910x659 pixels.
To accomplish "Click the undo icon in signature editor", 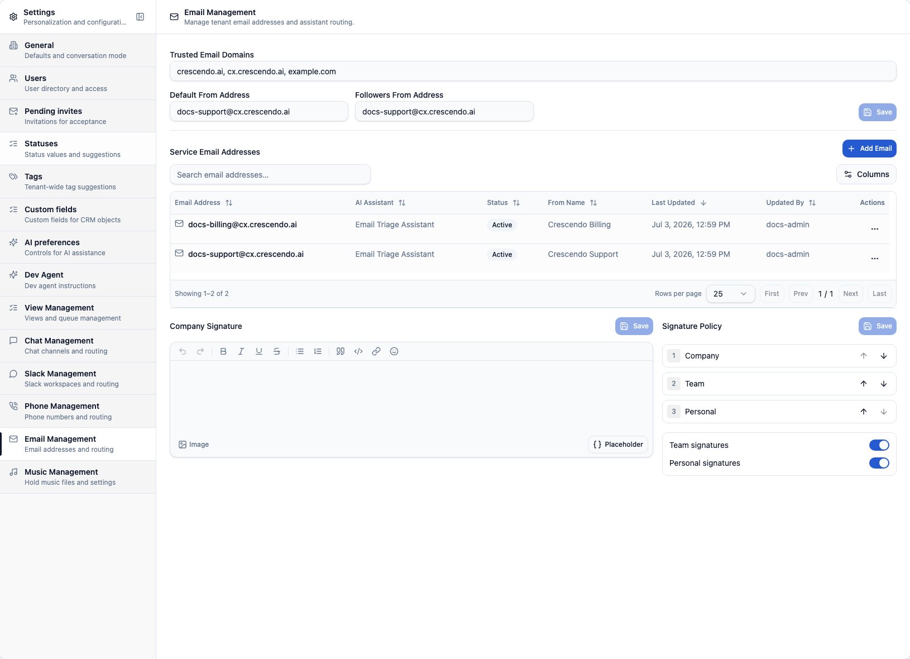I will click(x=183, y=351).
